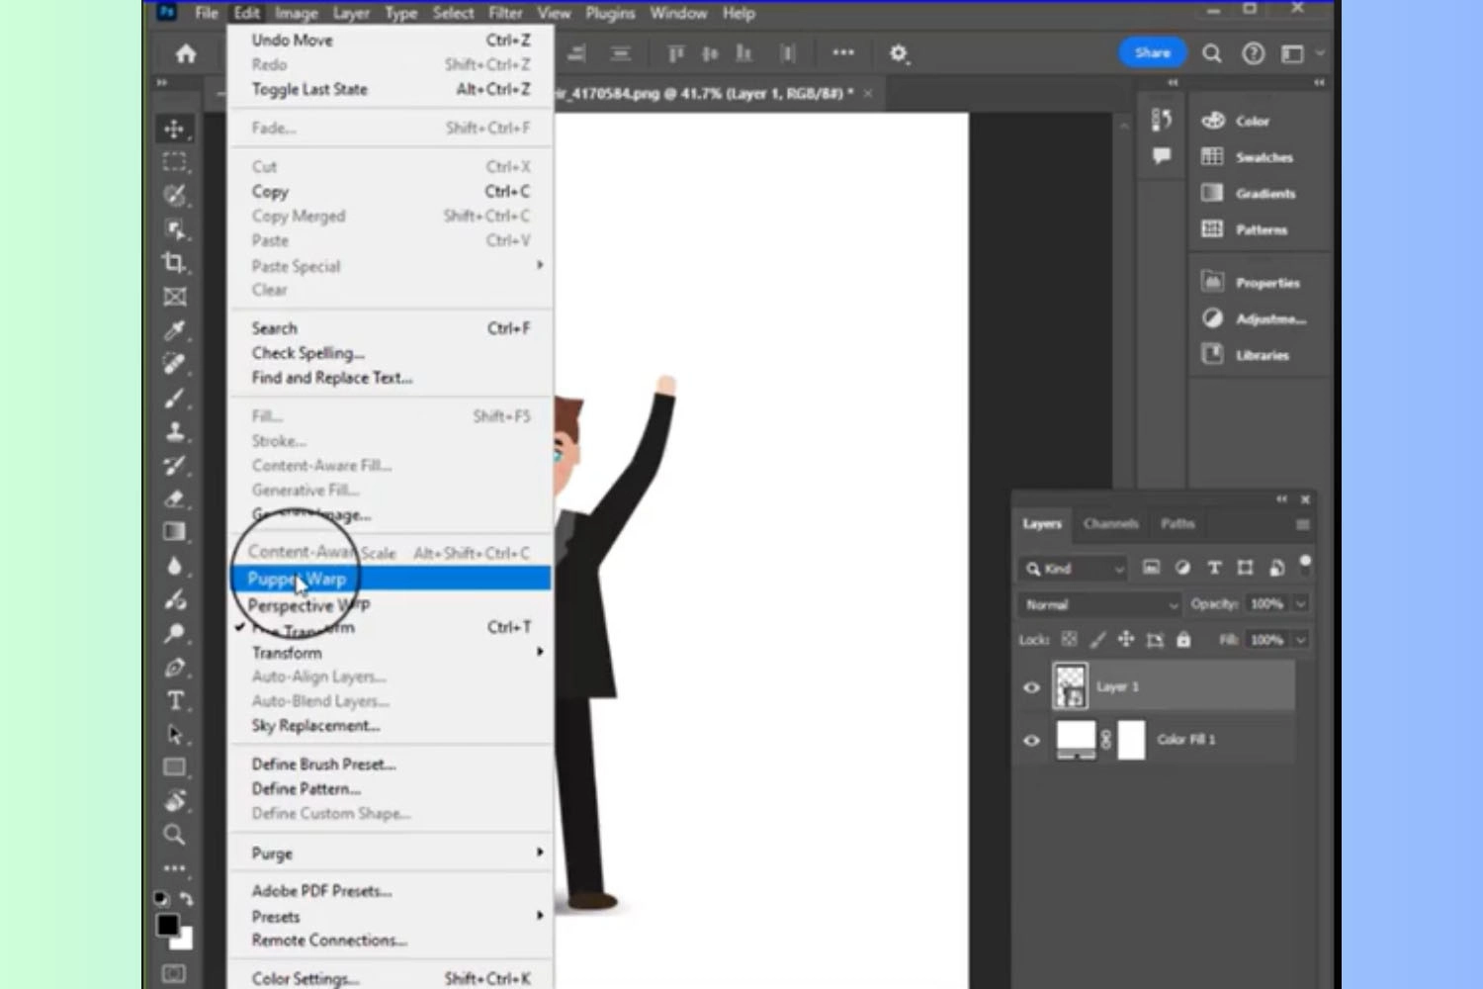The width and height of the screenshot is (1483, 989).
Task: Expand the Paste Special submenu
Action: 392,266
